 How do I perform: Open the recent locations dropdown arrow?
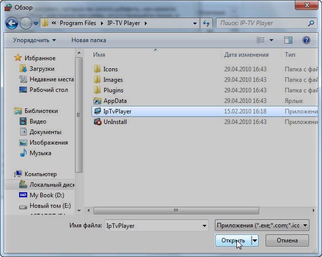pyautogui.click(x=36, y=24)
